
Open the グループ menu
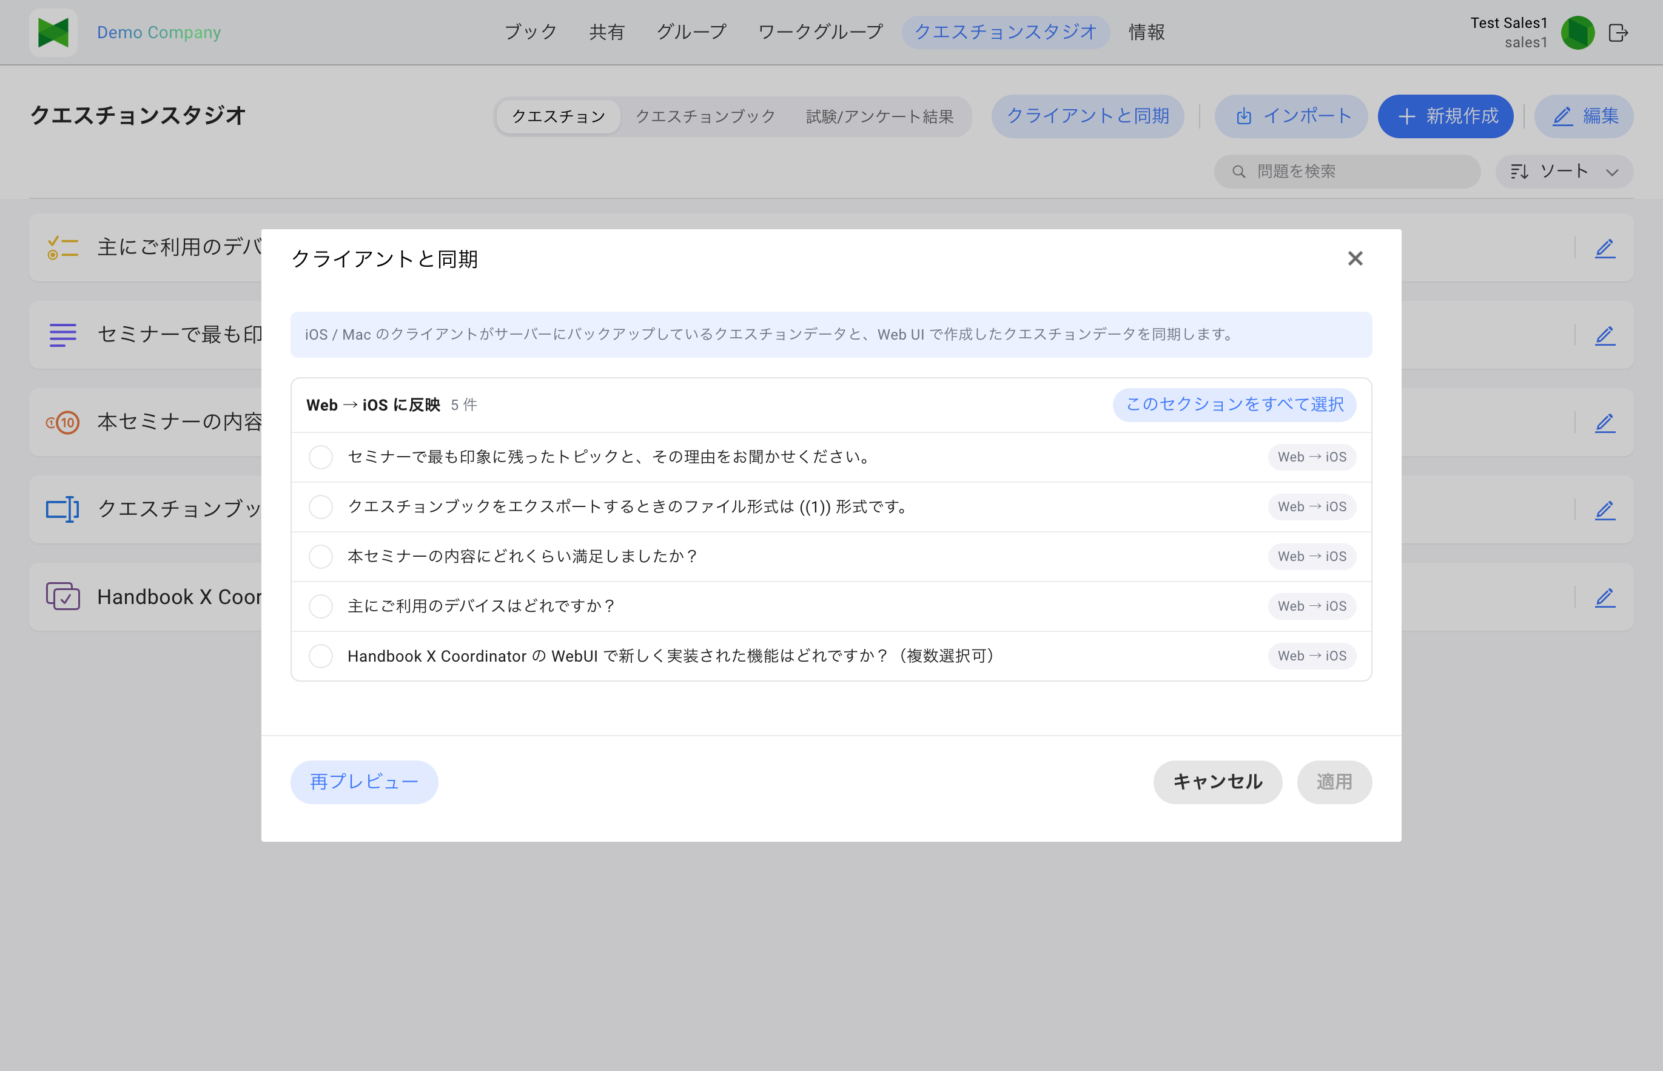691,32
